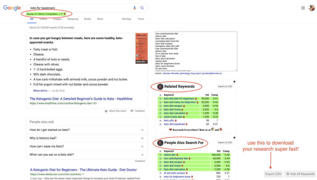Viewport: 317px width, 180px height.
Task: Switch to the Videos tab
Action: tap(43, 19)
